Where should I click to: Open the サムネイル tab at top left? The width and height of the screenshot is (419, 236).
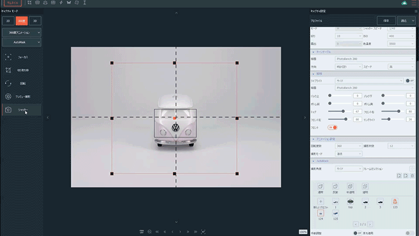pos(13,3)
